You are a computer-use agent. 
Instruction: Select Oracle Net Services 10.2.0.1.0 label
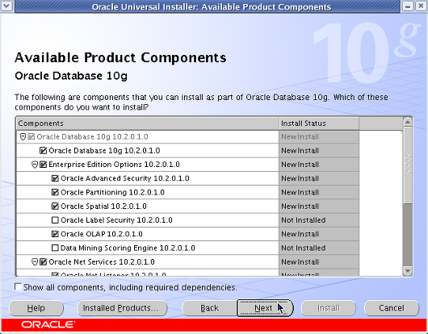[102, 262]
